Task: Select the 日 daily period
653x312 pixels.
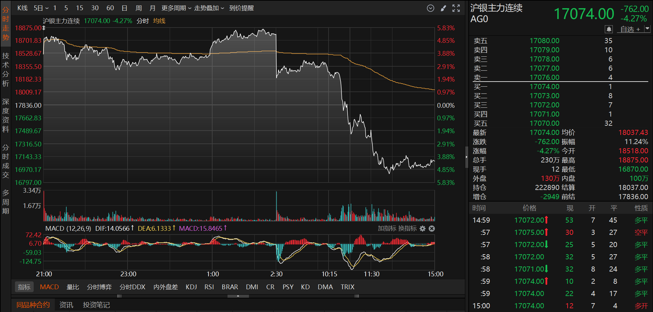Action: 124,8
